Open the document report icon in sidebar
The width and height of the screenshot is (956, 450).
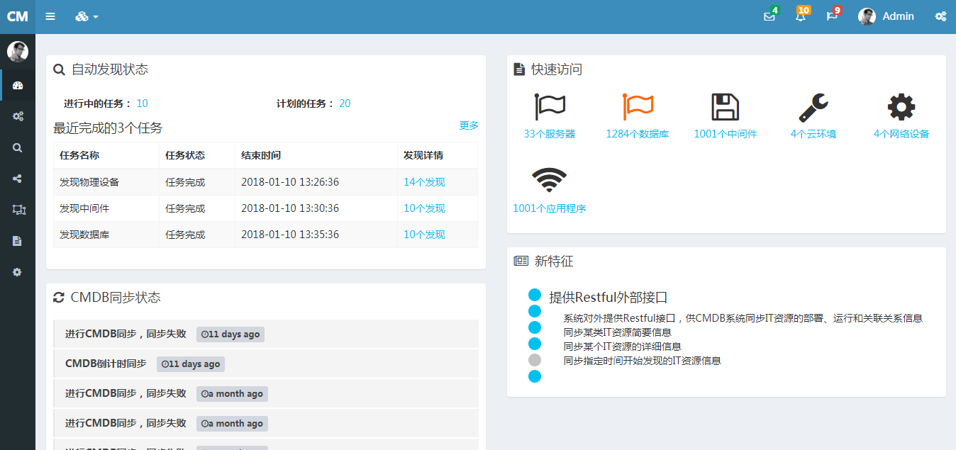coord(16,241)
